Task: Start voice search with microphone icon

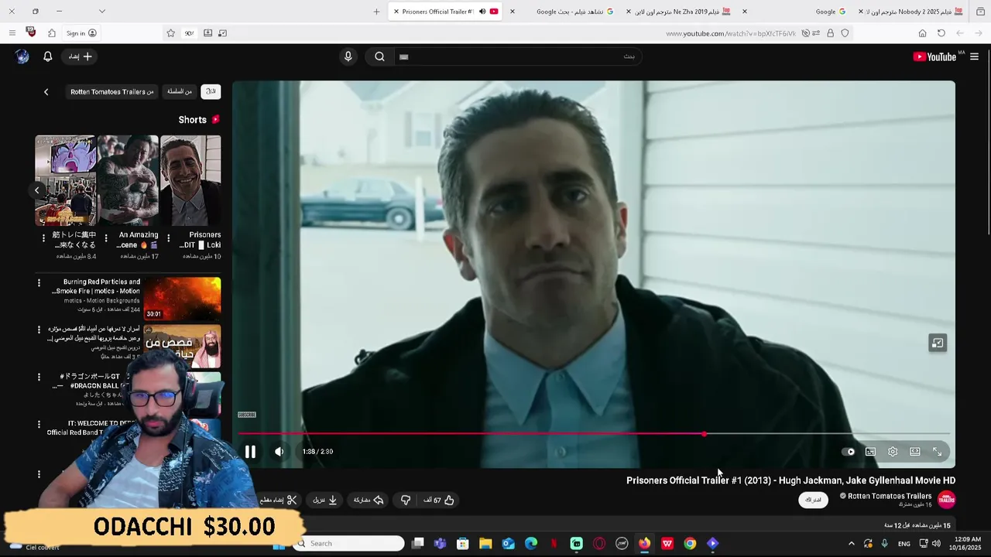Action: point(348,56)
